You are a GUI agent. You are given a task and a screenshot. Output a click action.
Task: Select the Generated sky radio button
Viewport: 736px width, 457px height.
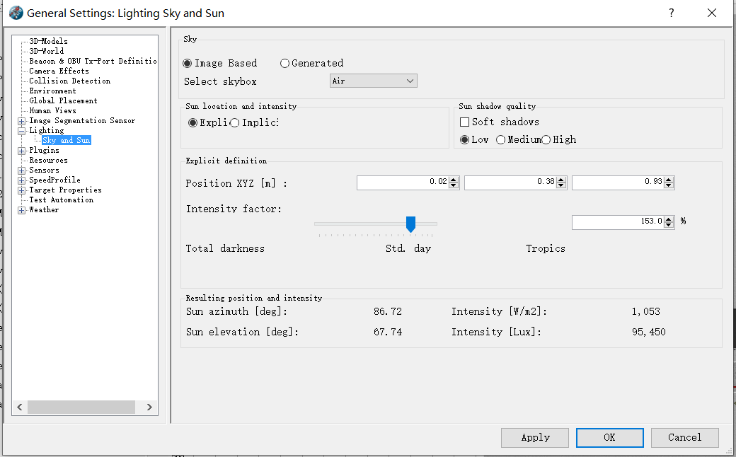[x=285, y=64]
